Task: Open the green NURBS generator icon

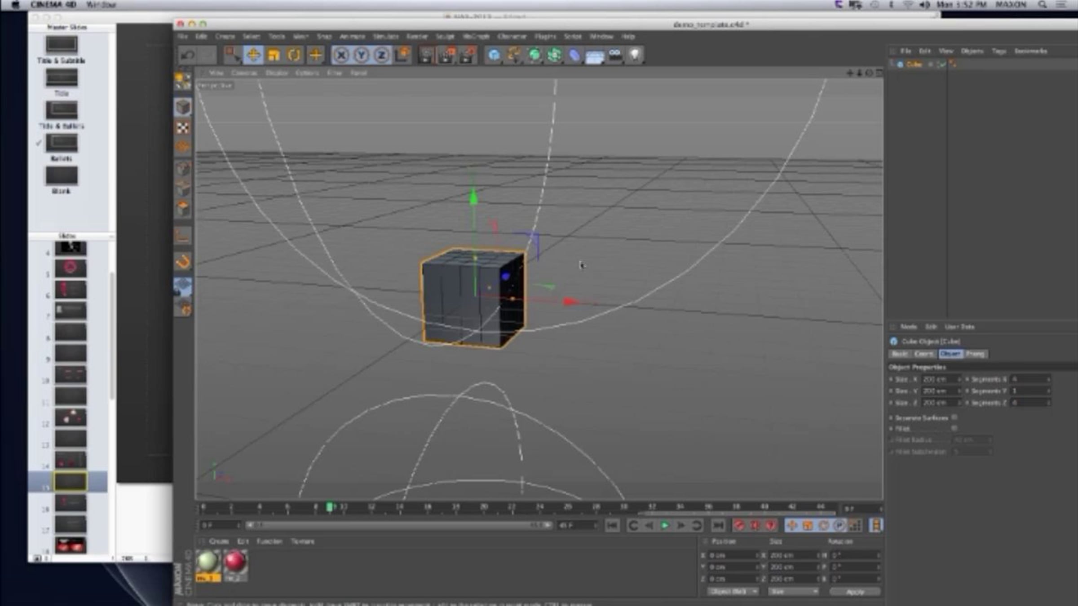Action: 535,55
